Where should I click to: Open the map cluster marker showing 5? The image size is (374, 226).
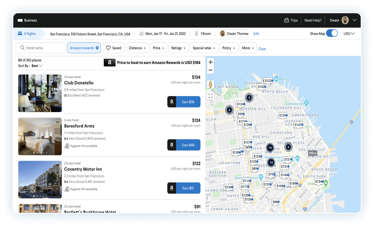(249, 98)
